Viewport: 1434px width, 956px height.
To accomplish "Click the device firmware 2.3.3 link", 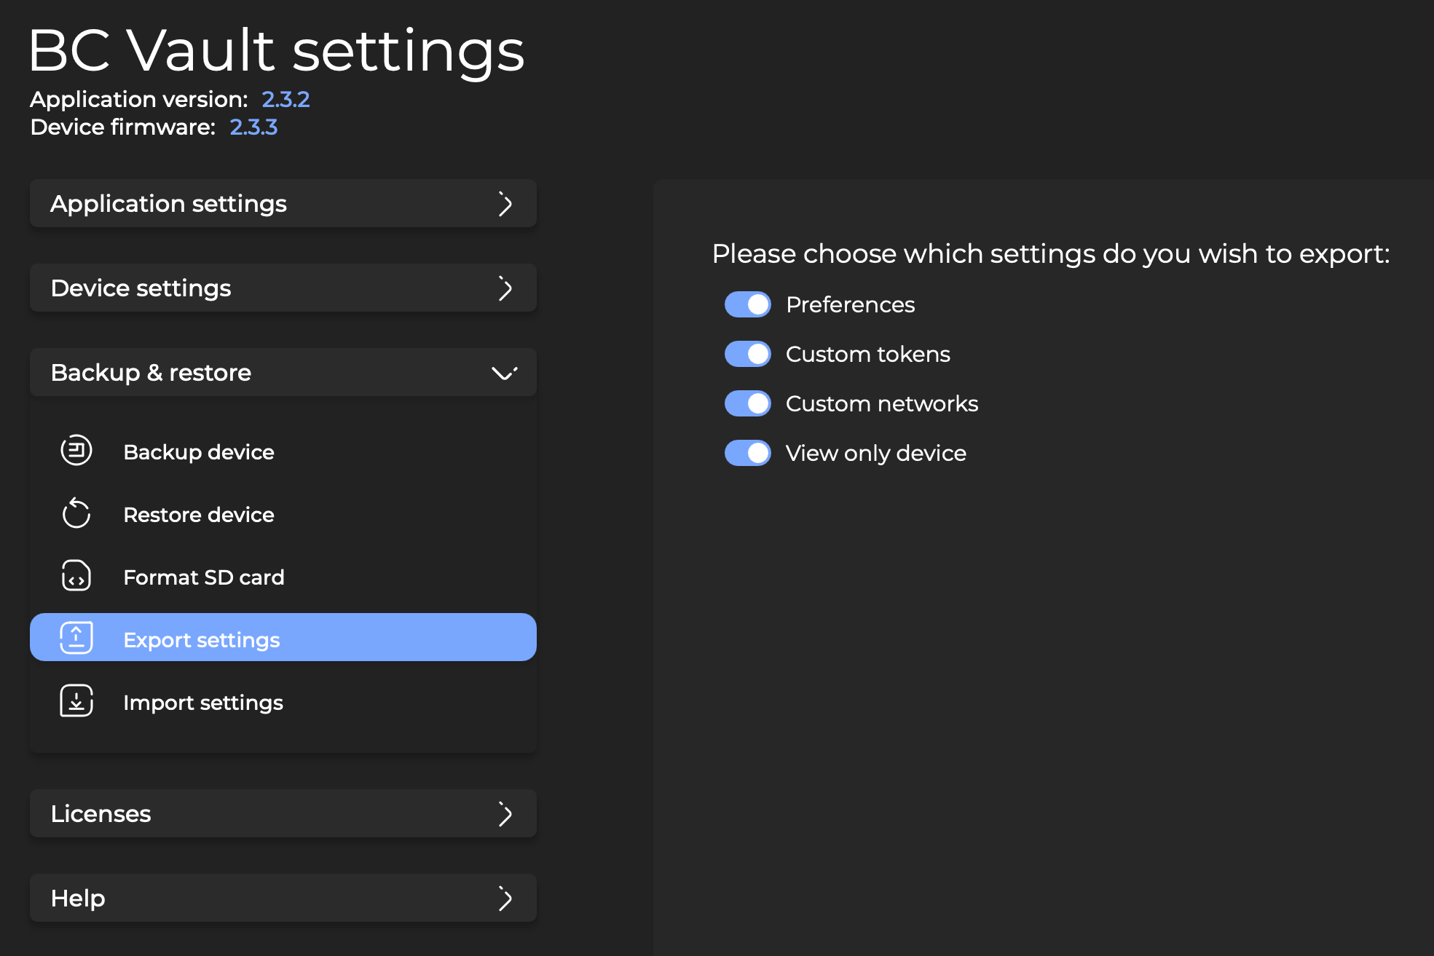I will click(x=253, y=127).
